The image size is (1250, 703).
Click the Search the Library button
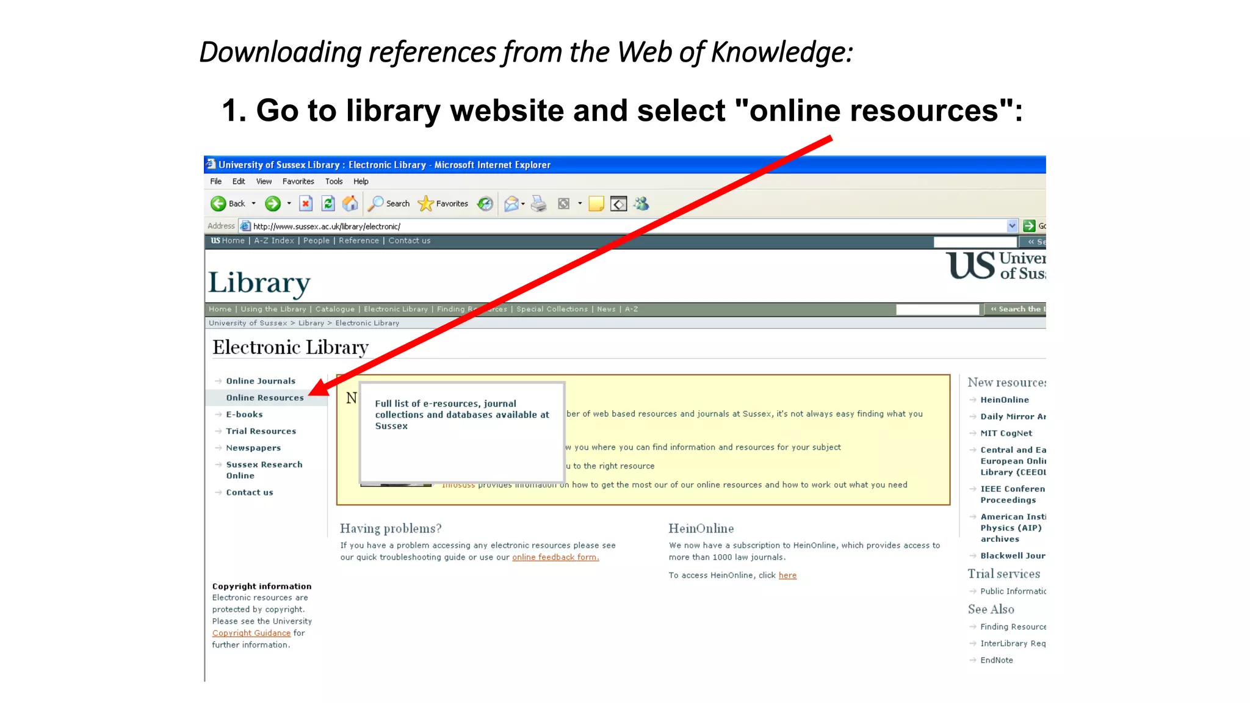(x=1015, y=309)
